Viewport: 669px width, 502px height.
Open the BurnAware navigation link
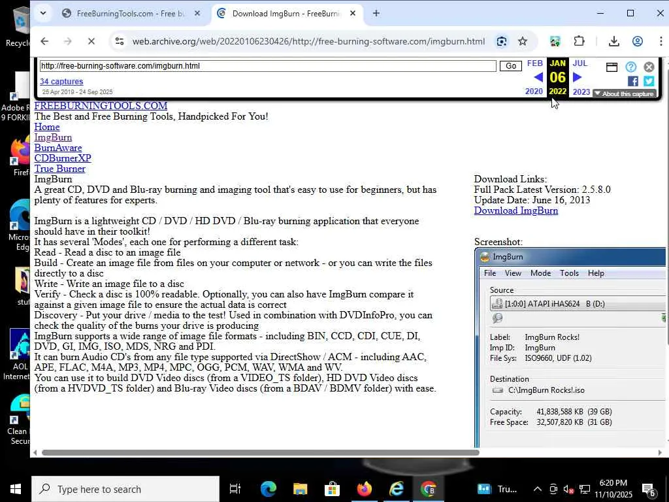coord(58,148)
